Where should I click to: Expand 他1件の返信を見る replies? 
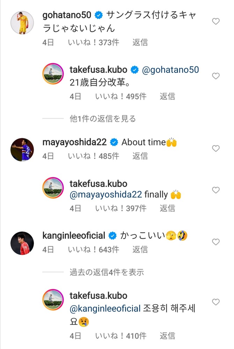coord(103,119)
